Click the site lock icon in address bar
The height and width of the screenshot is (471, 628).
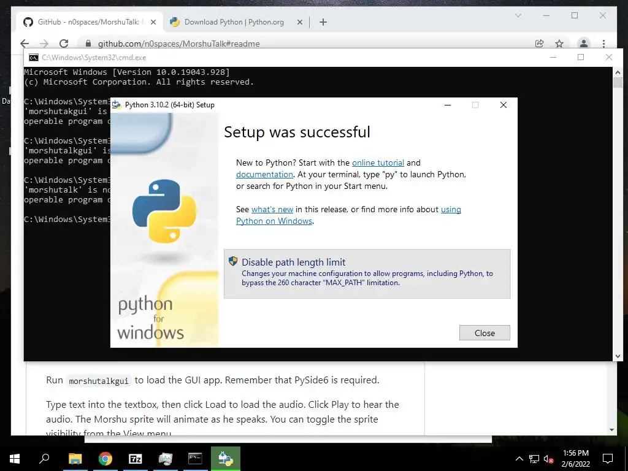pyautogui.click(x=88, y=44)
